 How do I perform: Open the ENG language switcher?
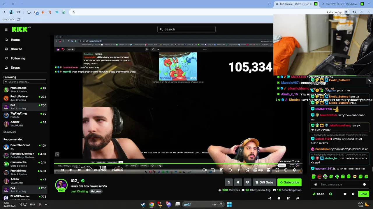pos(32,204)
